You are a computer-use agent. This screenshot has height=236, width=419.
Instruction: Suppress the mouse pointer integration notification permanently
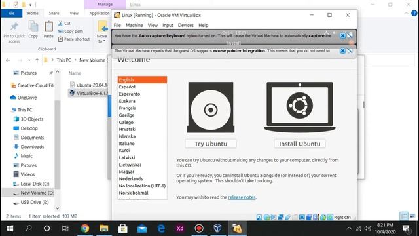pyautogui.click(x=350, y=51)
